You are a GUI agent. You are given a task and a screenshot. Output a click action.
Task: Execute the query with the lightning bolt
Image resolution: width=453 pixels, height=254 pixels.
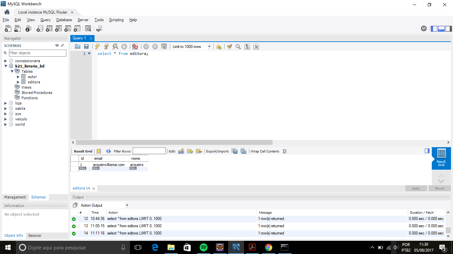click(x=97, y=47)
